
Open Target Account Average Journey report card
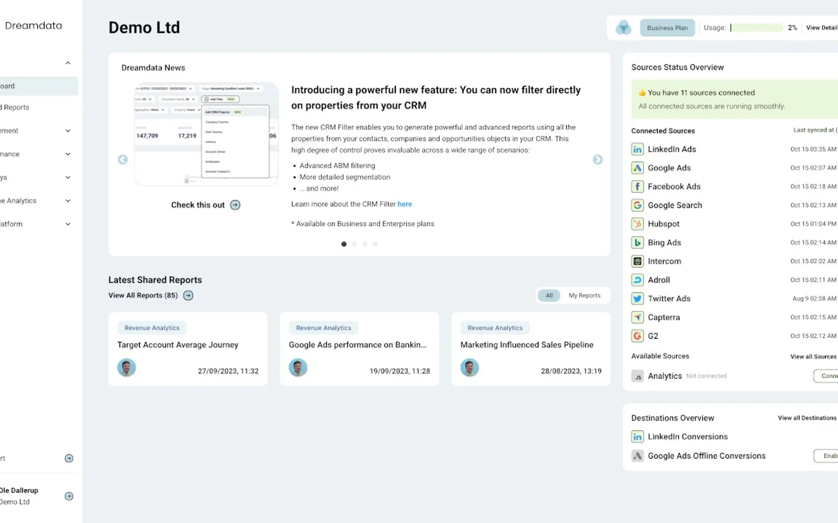pyautogui.click(x=188, y=349)
